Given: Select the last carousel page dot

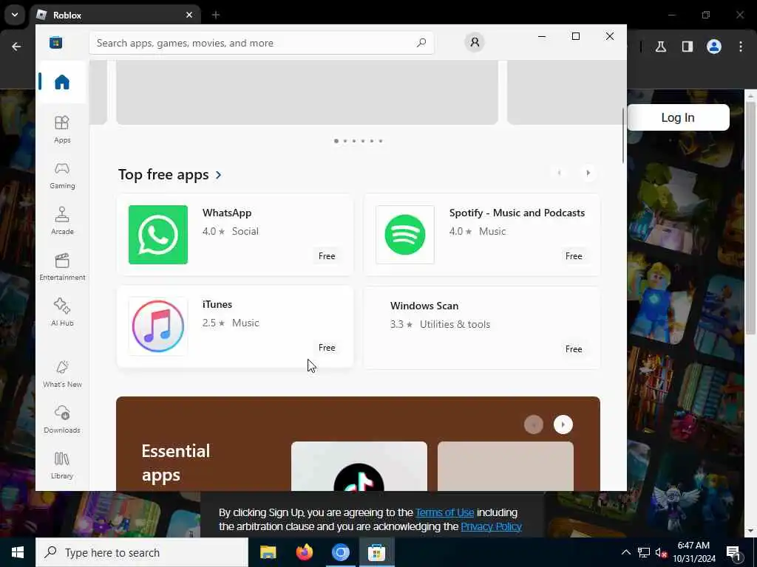Looking at the screenshot, I should point(381,141).
